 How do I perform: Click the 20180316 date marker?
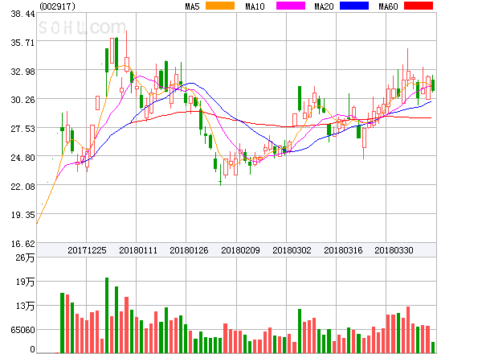point(343,250)
